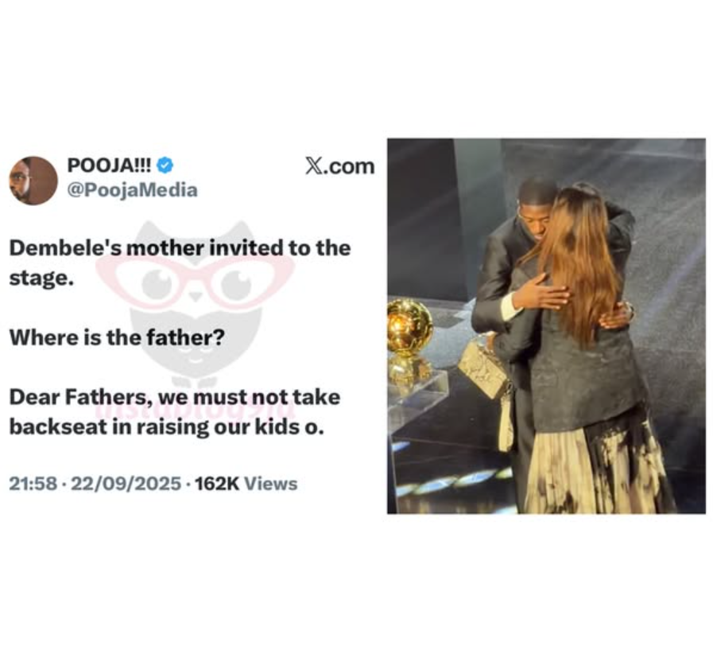Screen dimensions: 713x650
Task: Click the 21:58 timestamp
Action: (33, 484)
